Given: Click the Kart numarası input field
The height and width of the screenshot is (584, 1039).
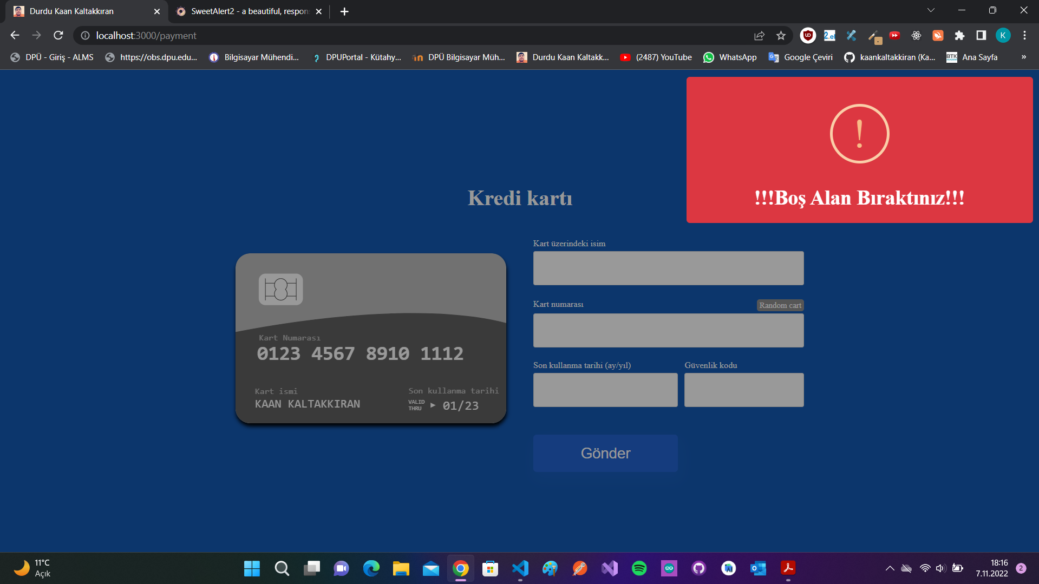Looking at the screenshot, I should [x=668, y=330].
